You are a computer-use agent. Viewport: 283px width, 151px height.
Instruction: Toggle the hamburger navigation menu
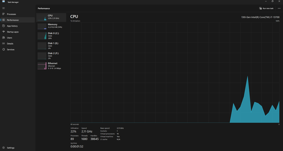tap(3, 8)
